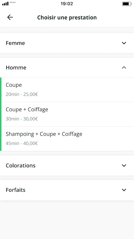Open the Femme category header

pyautogui.click(x=67, y=43)
